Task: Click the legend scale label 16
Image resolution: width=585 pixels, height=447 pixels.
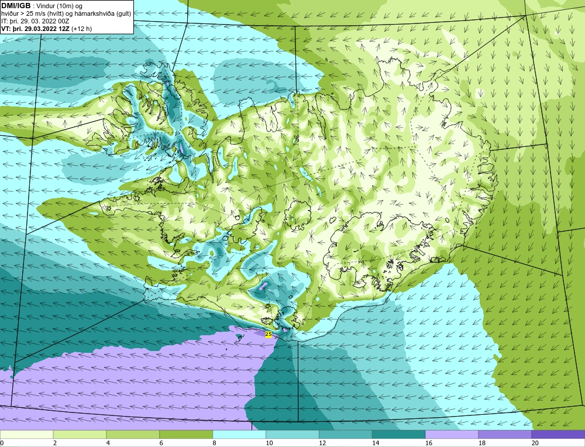Action: (x=428, y=443)
